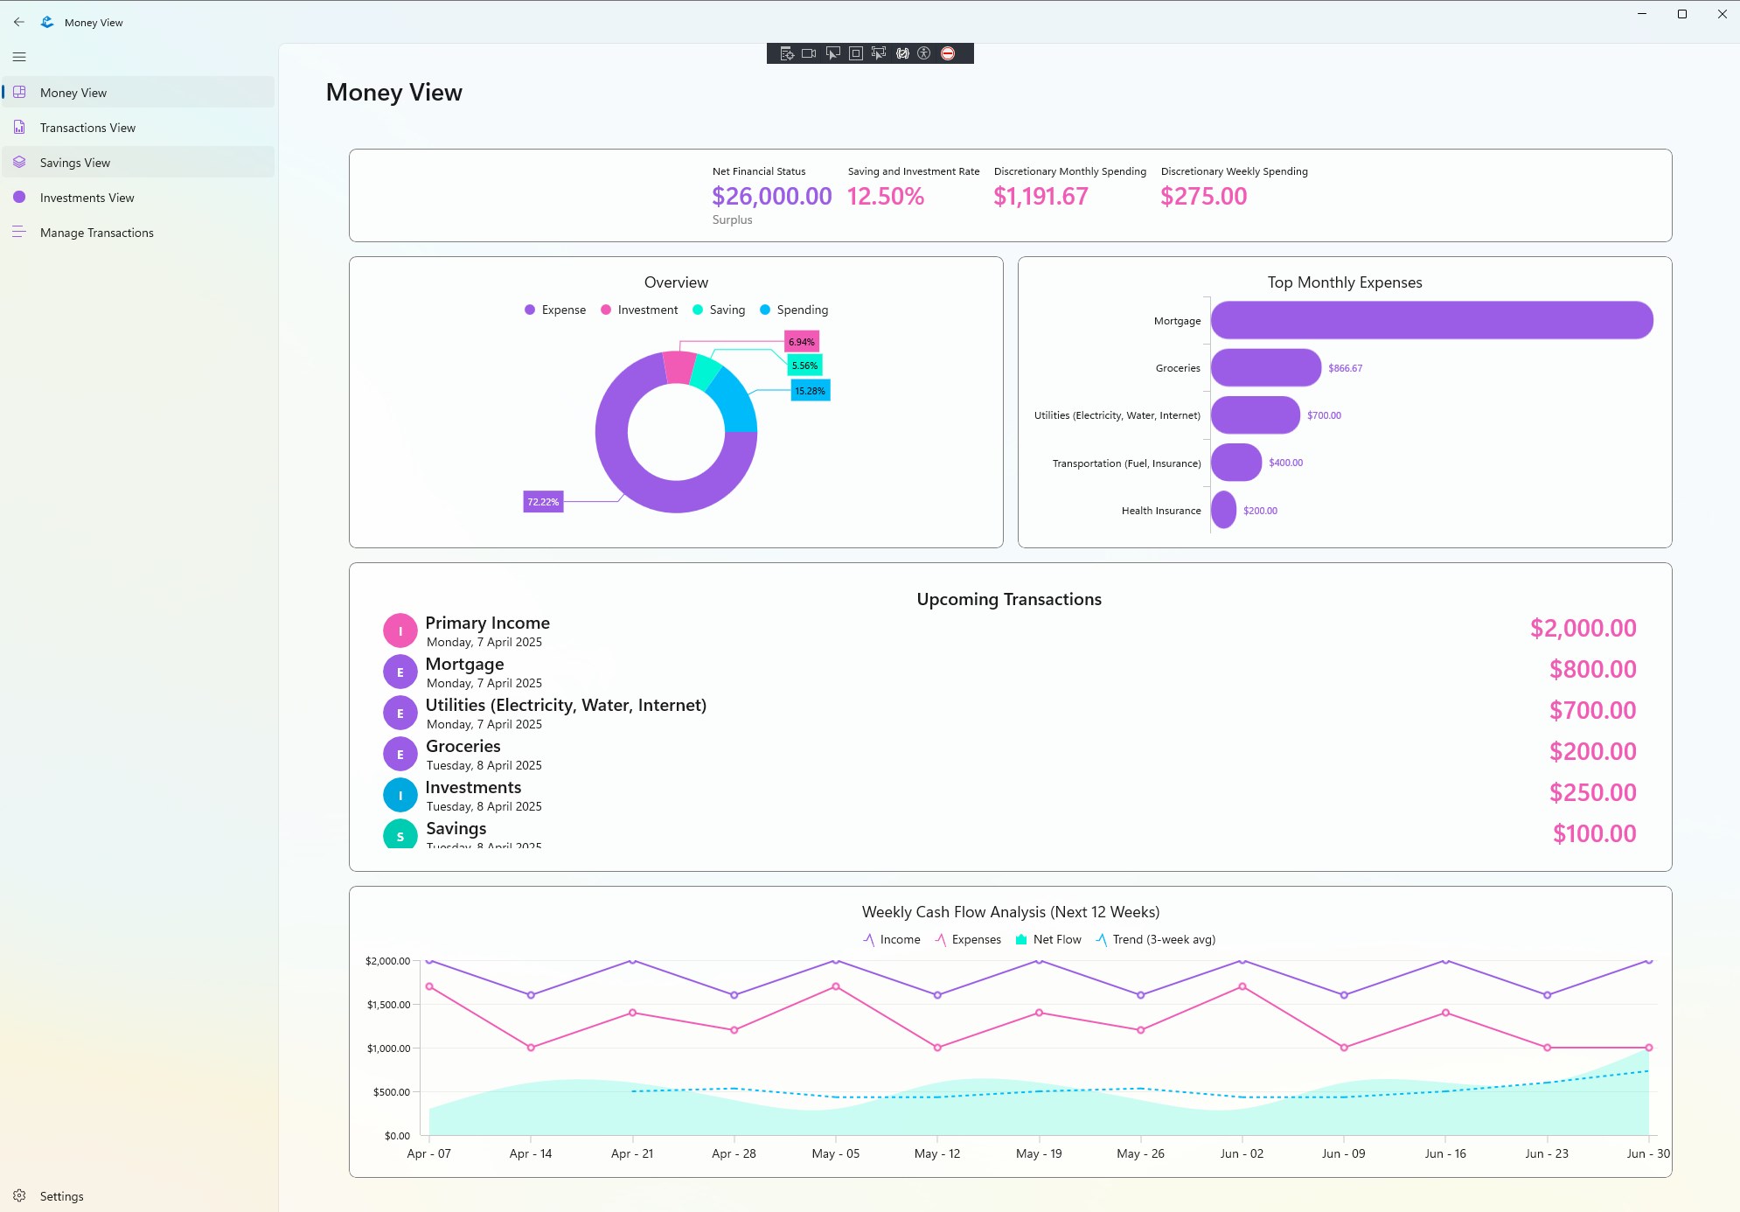Hide Net Flow series in cash flow legend
This screenshot has height=1212, width=1740.
(1048, 939)
